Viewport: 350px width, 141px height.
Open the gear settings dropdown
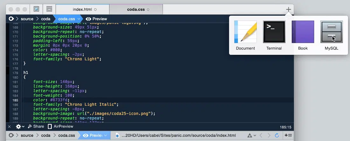click(x=20, y=126)
